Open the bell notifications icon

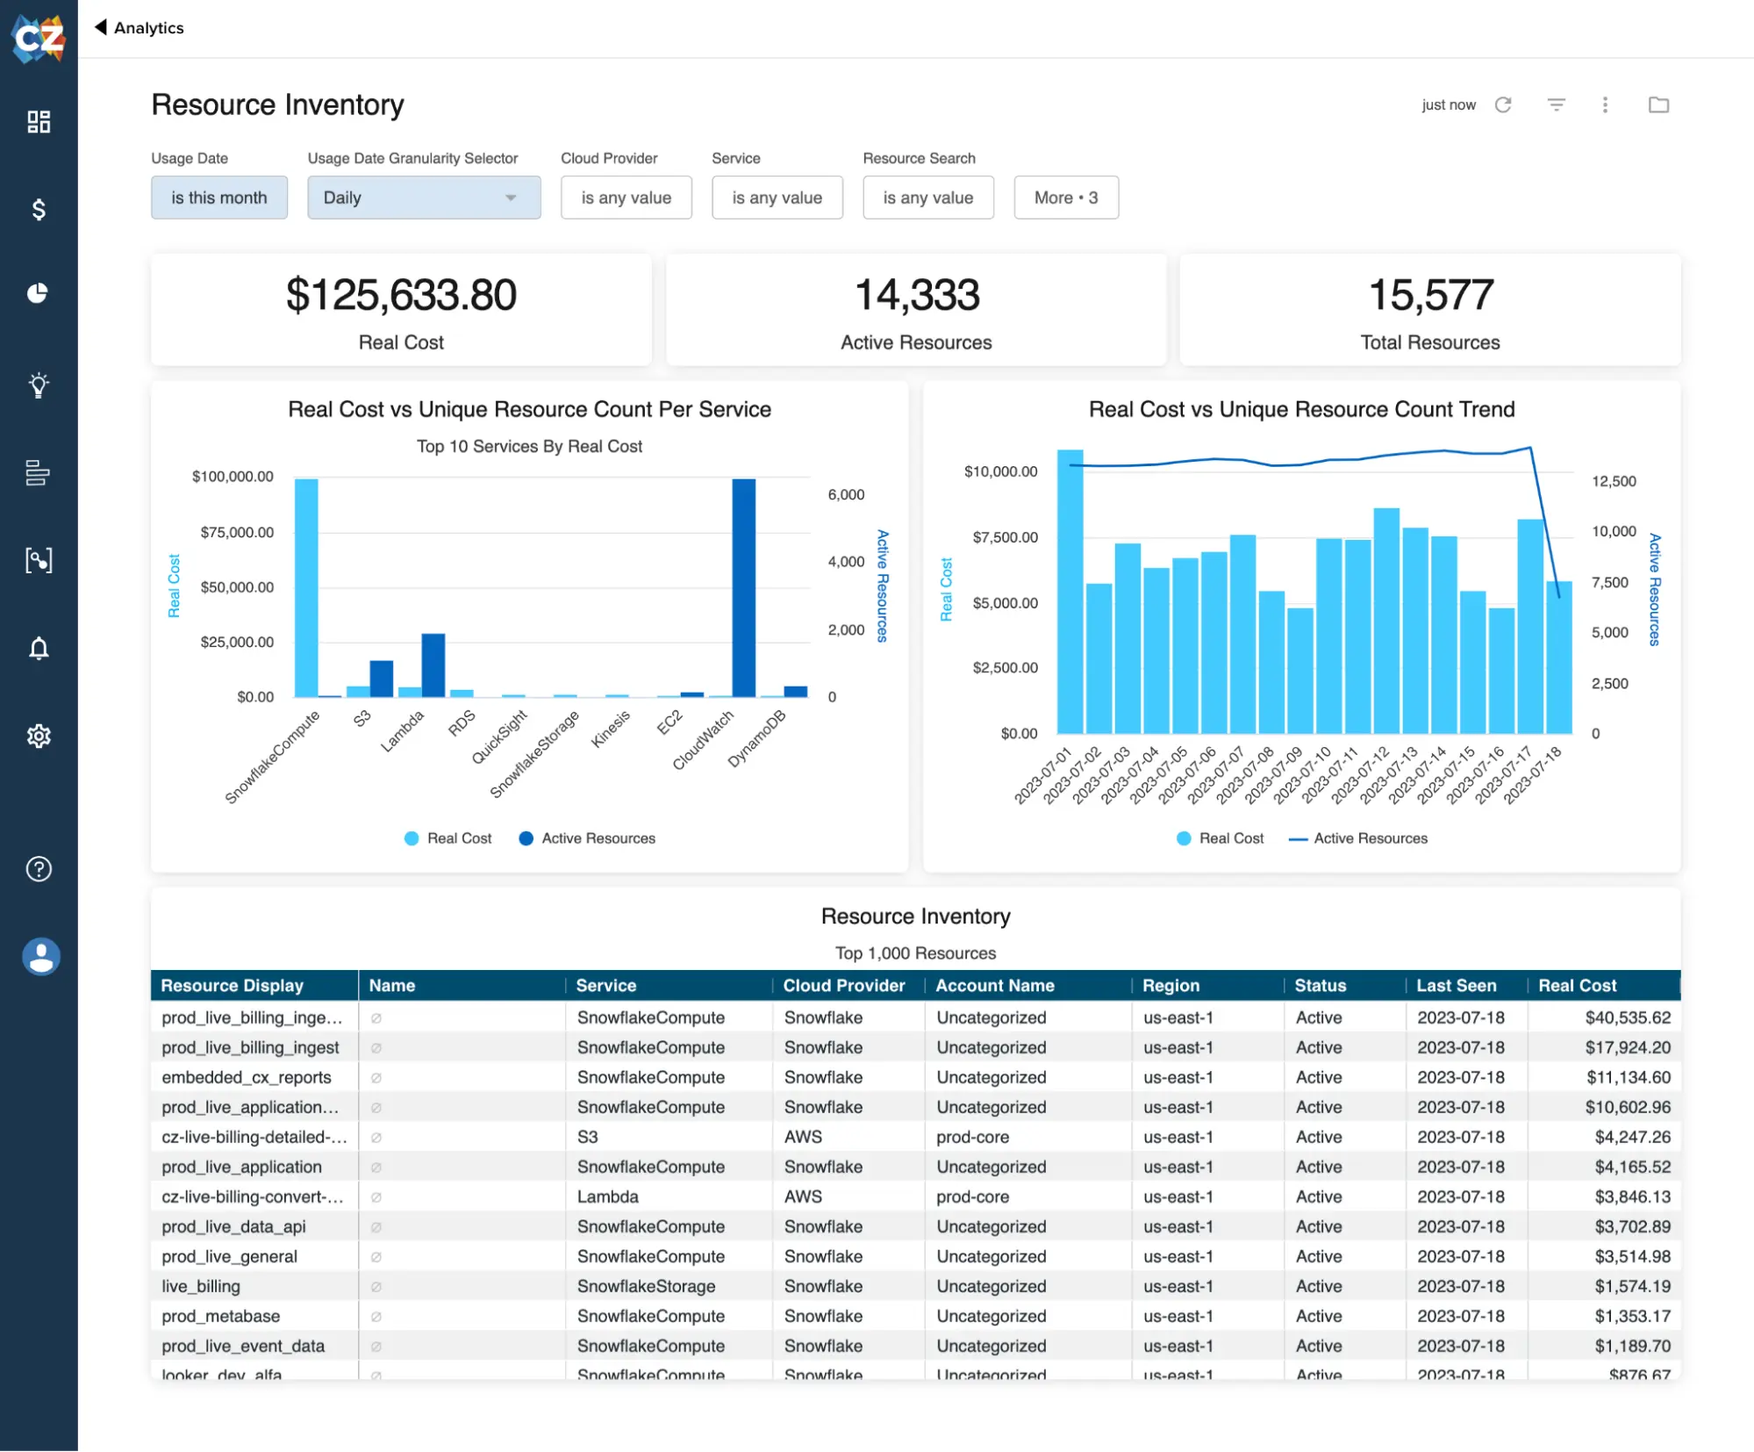point(39,649)
